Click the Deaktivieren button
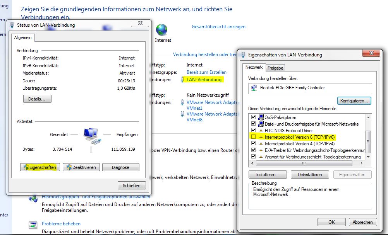This screenshot has height=235, width=388. pyautogui.click(x=81, y=167)
